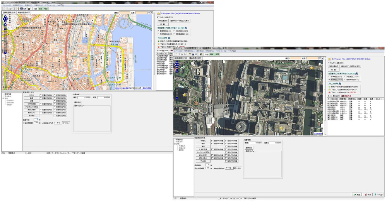Click the 印刷 button in the front window's side panel
387x201 pixels.
click(x=334, y=70)
